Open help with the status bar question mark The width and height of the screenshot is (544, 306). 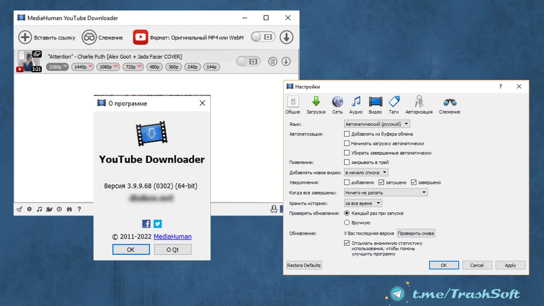[79, 209]
